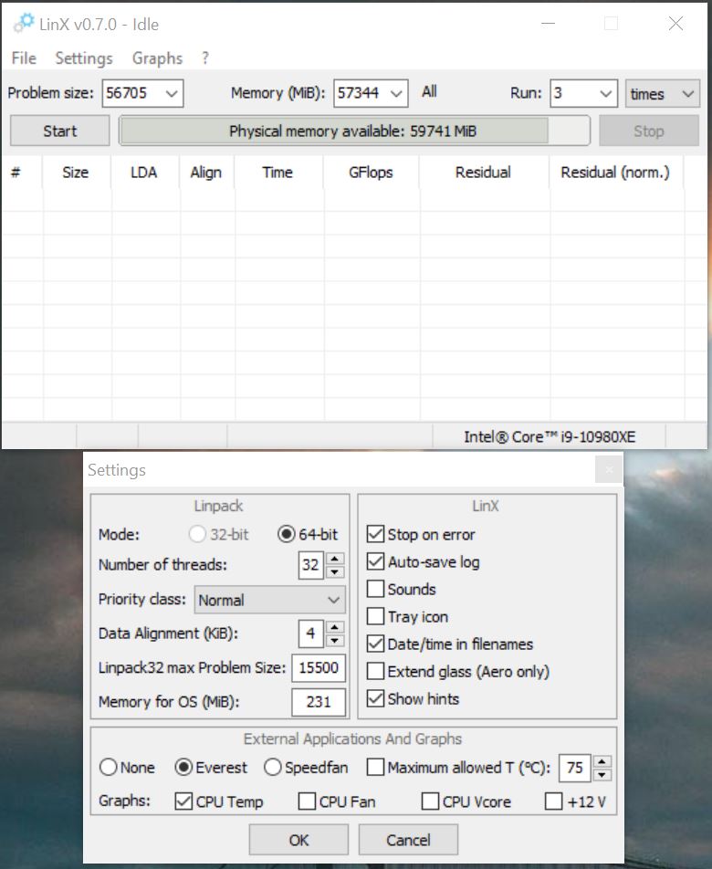
Task: Toggle Date/time in filenames
Action: [x=376, y=644]
